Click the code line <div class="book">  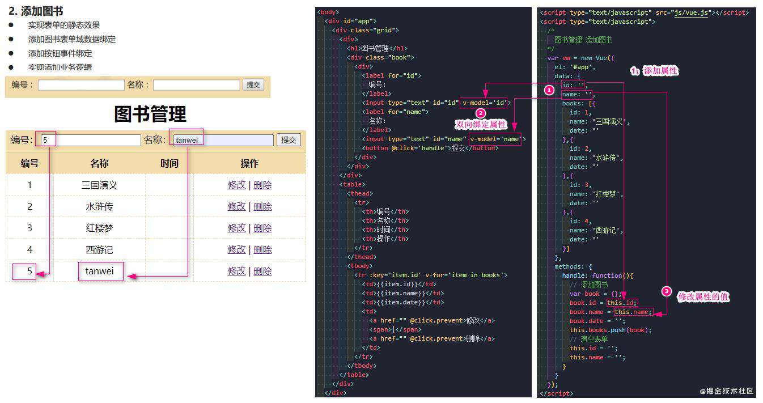click(x=380, y=57)
